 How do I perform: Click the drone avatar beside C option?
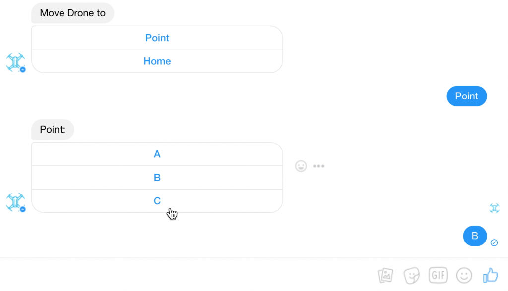tap(15, 202)
